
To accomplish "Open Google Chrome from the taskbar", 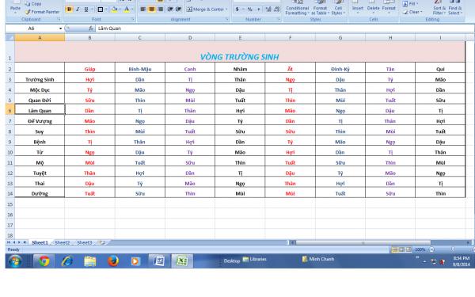I will pos(44,261).
